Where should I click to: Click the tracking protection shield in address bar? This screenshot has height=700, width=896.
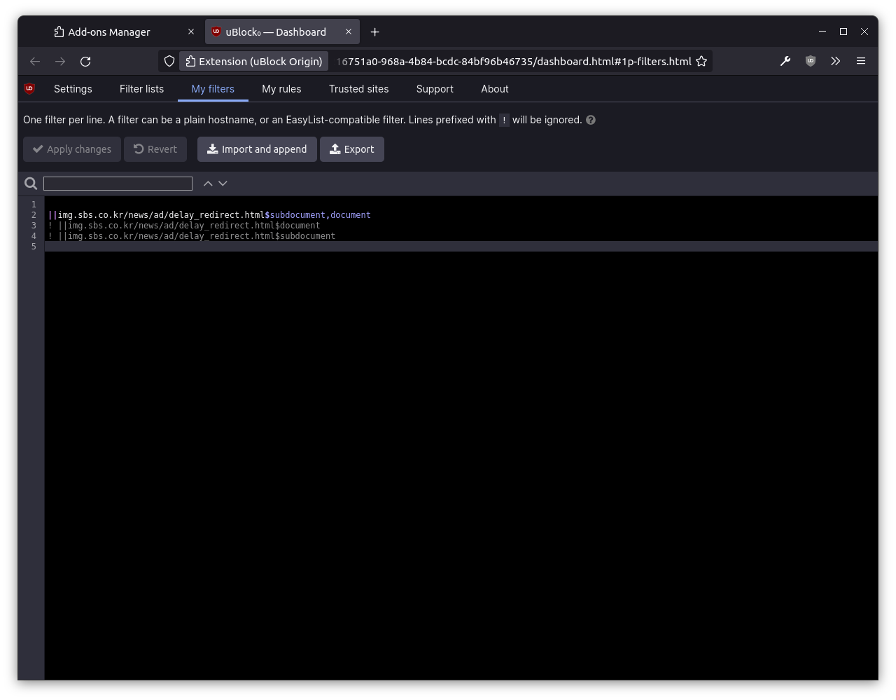pyautogui.click(x=169, y=61)
